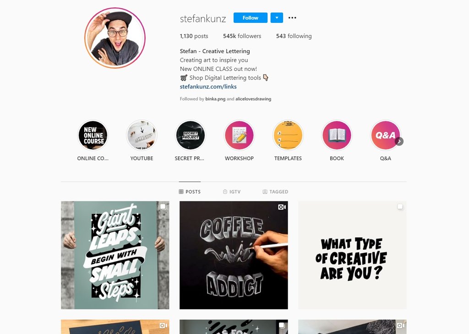Open binka.png follower profile link

[x=215, y=99]
